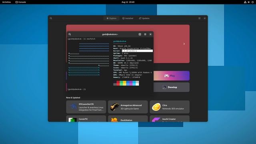Click the terminal title gosh@sdeskvm
The width and height of the screenshot is (256, 144).
tap(110, 34)
